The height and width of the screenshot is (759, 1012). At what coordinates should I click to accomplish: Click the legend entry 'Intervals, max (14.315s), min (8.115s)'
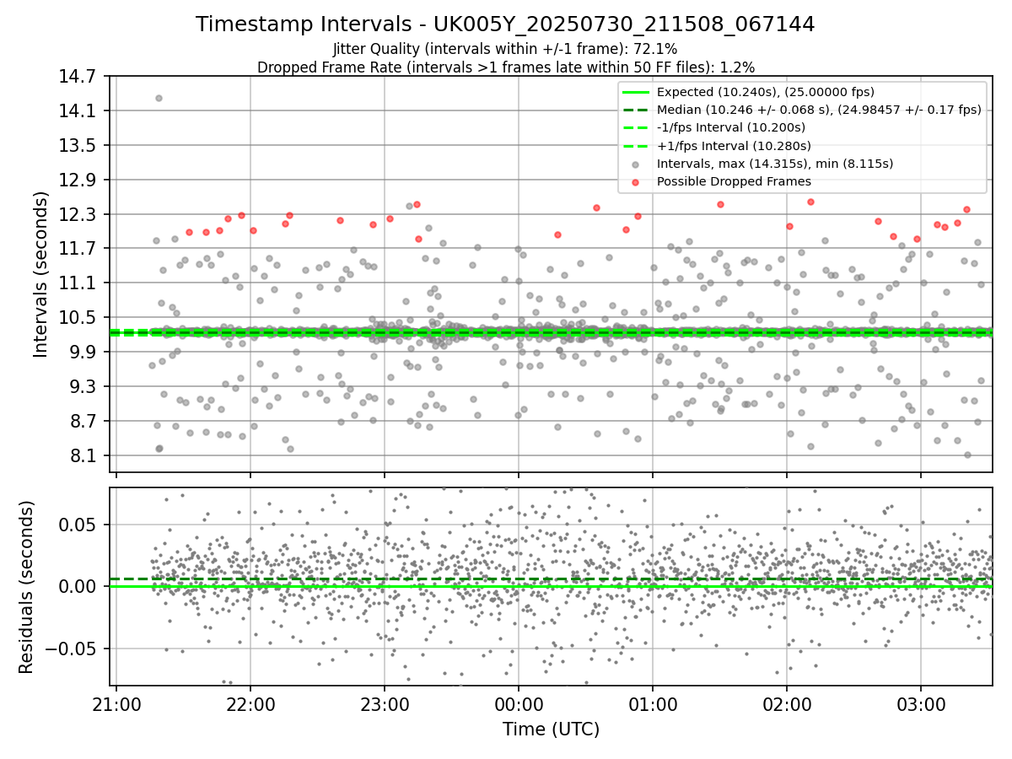click(775, 164)
